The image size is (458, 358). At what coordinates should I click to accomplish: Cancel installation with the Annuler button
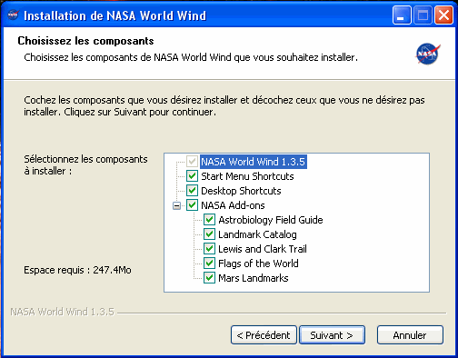click(410, 335)
